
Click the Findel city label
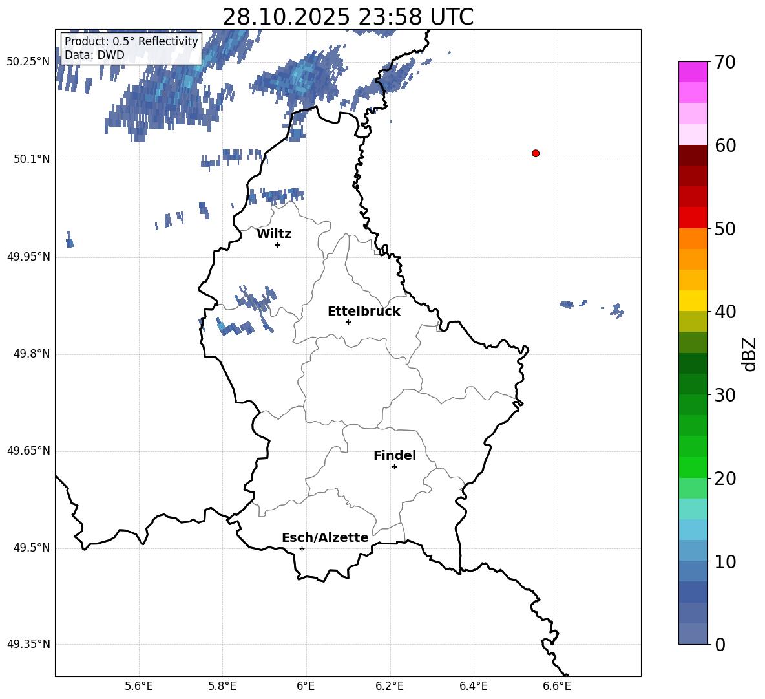tap(395, 455)
